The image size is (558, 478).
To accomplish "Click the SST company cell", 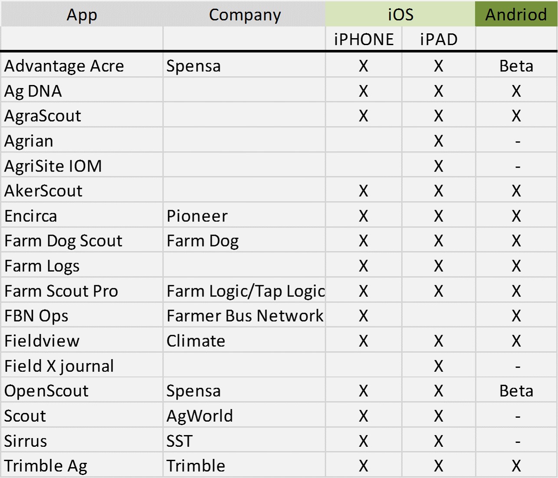I will pyautogui.click(x=179, y=441).
